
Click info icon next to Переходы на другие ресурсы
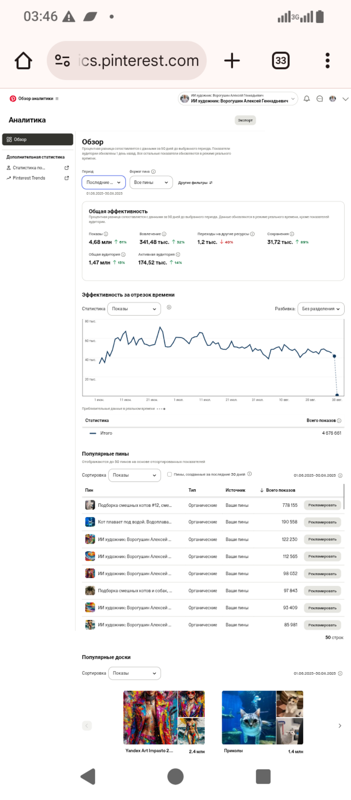coord(252,234)
